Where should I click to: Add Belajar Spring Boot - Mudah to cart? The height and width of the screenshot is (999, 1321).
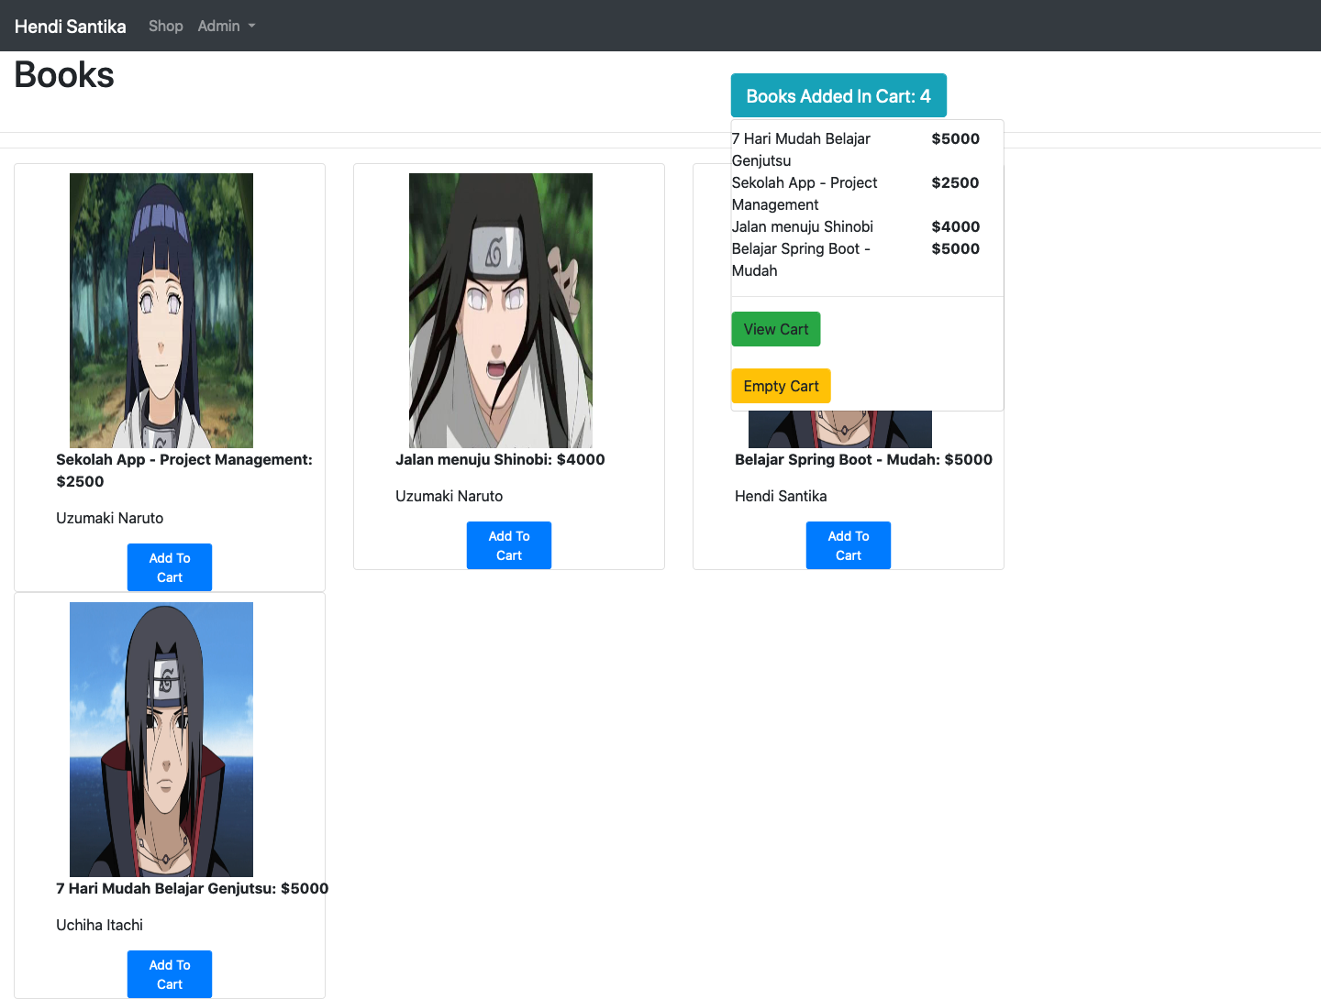tap(849, 545)
